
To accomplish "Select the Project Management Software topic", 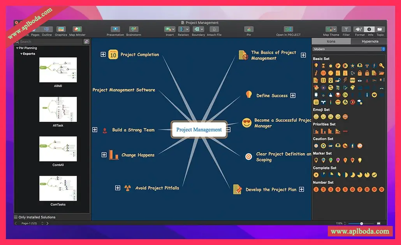I will [124, 90].
